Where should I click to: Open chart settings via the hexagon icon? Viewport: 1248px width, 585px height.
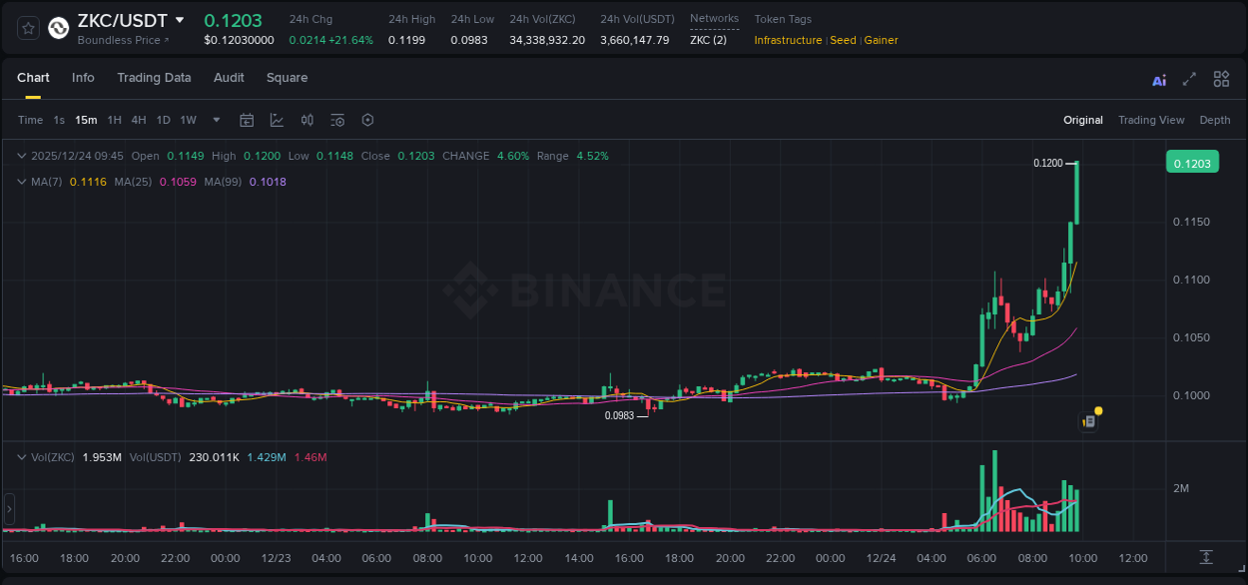(367, 120)
